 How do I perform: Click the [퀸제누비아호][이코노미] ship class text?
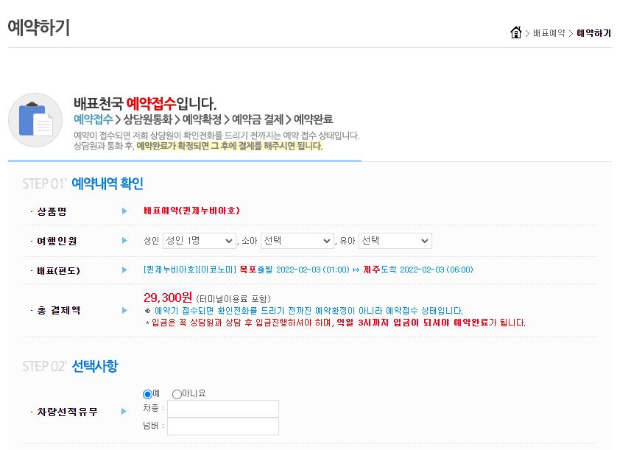tap(190, 270)
